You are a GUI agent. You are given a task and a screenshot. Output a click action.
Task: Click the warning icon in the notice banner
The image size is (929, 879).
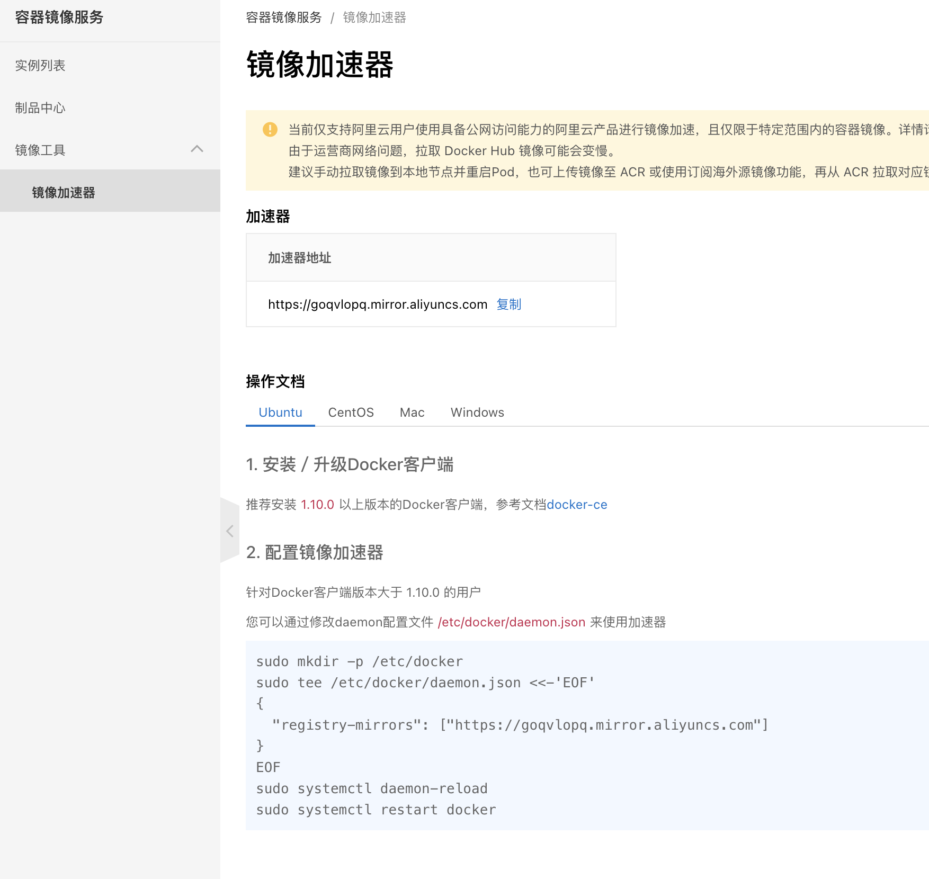(x=270, y=129)
